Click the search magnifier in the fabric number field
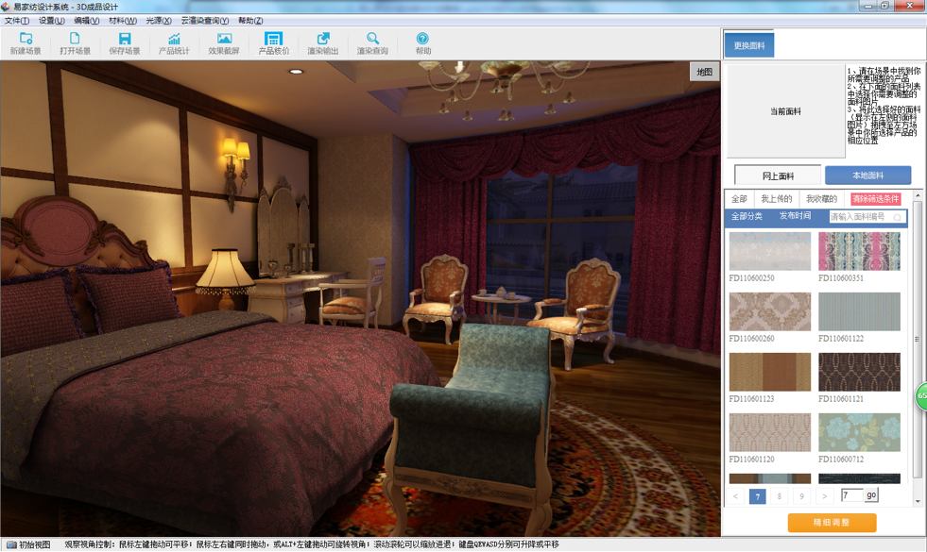Screen dimensions: 927x552 tap(898, 217)
